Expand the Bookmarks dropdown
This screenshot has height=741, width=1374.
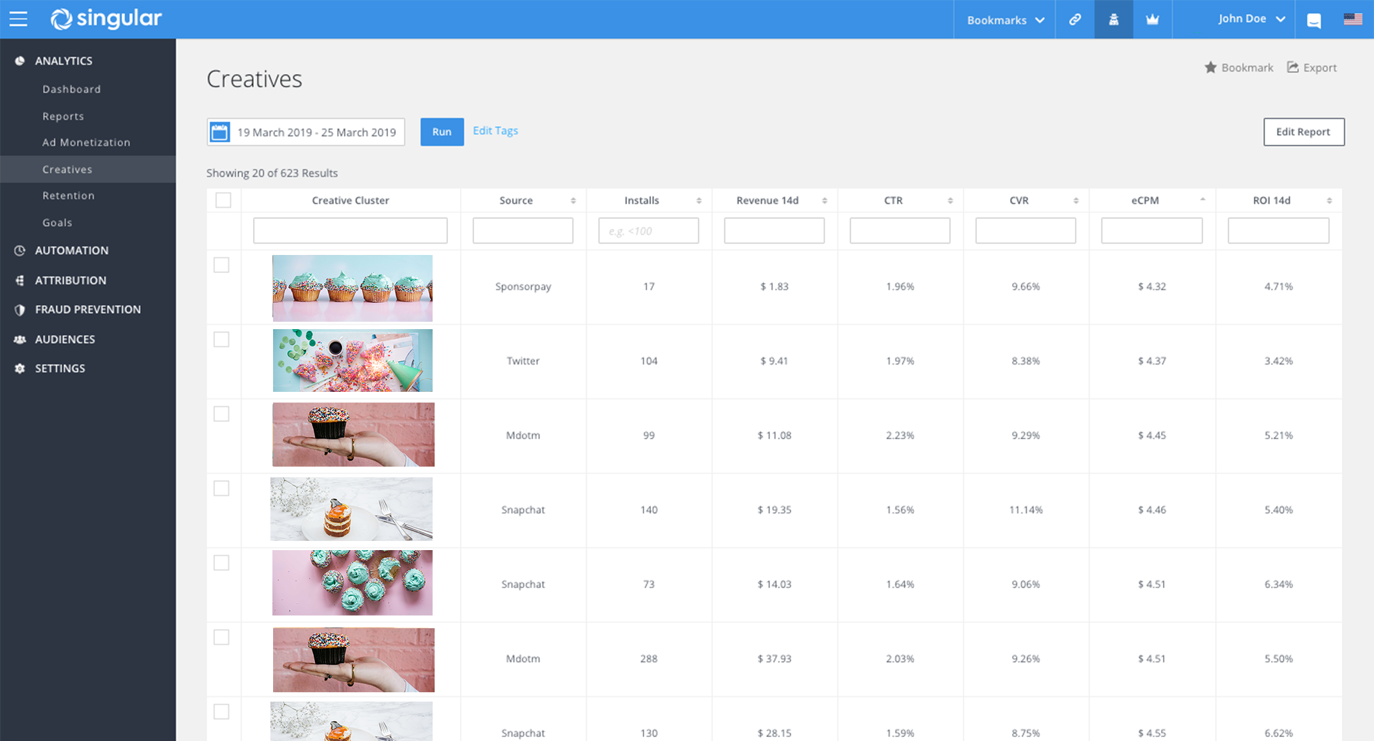(x=1005, y=20)
